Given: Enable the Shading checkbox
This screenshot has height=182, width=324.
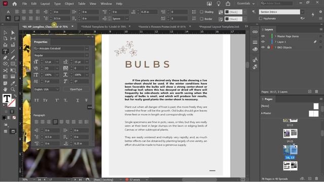Looking at the screenshot, I should (201, 12).
